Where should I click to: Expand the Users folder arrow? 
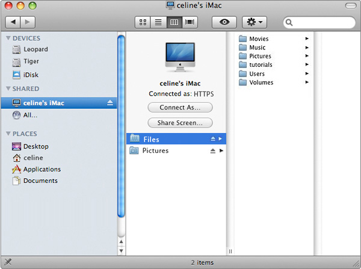pos(307,73)
